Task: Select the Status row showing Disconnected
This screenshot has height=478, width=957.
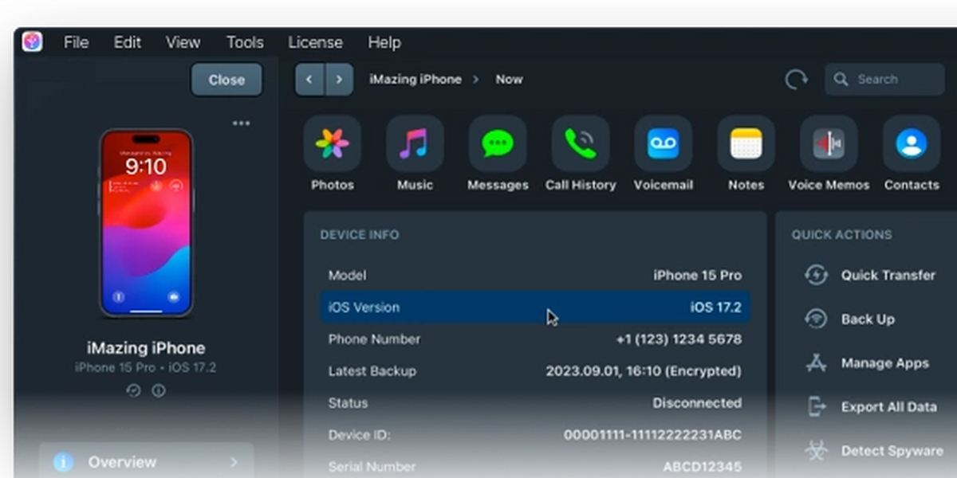Action: click(x=535, y=403)
